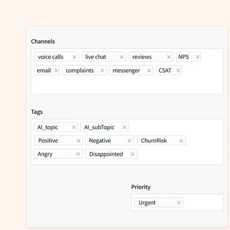Viewport: 230px width, 230px height.
Task: Remove the Angry tag
Action: point(78,154)
